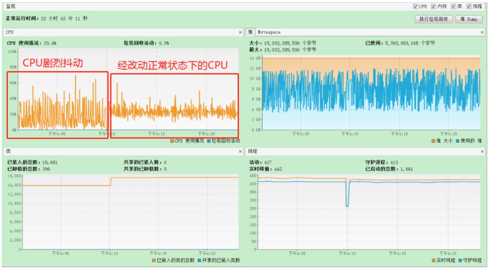This screenshot has width=488, height=268.
Task: Uncheck the 线程 threads checkbox
Action: pyautogui.click(x=469, y=6)
